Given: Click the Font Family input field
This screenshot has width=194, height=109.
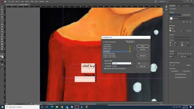Looking at the screenshot, I should pos(122,63).
